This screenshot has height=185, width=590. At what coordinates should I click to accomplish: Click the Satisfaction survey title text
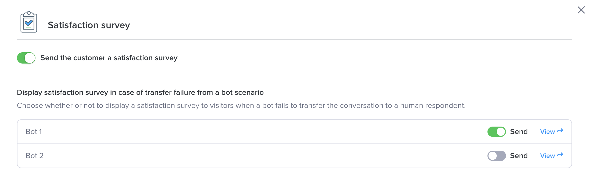pos(89,25)
